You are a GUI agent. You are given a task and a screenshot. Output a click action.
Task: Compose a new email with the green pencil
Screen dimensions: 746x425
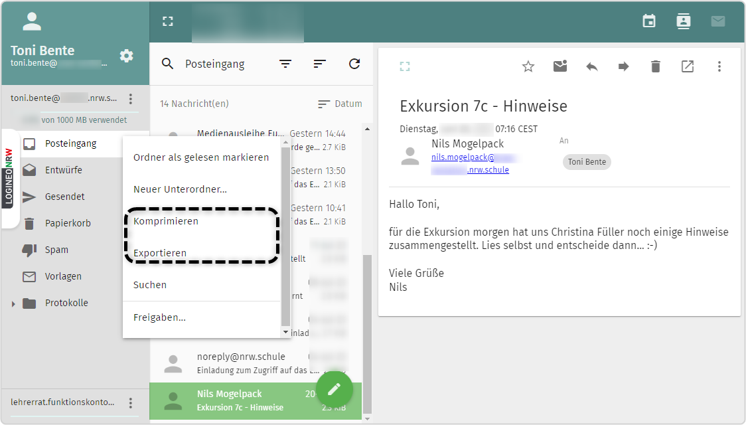click(334, 388)
